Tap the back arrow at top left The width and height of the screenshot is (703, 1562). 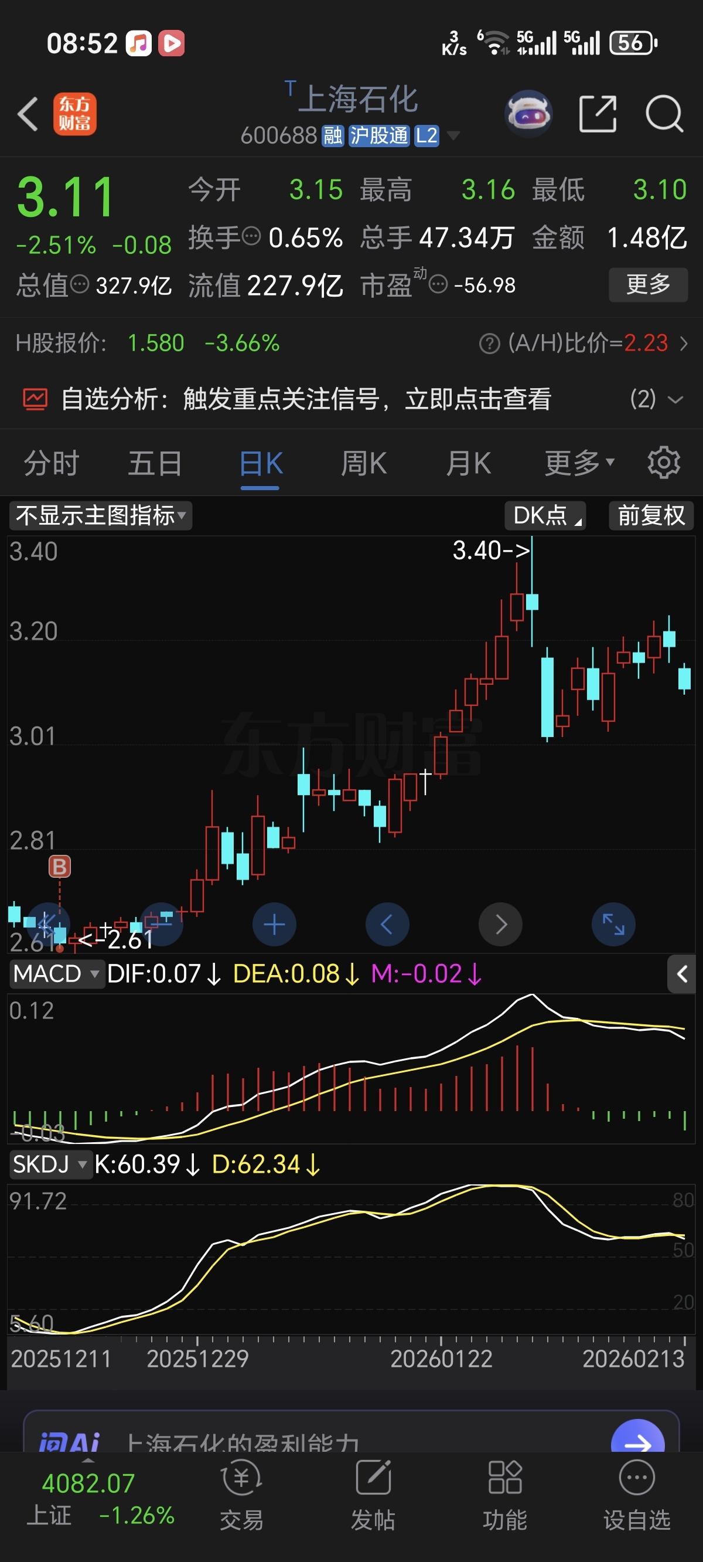point(28,113)
